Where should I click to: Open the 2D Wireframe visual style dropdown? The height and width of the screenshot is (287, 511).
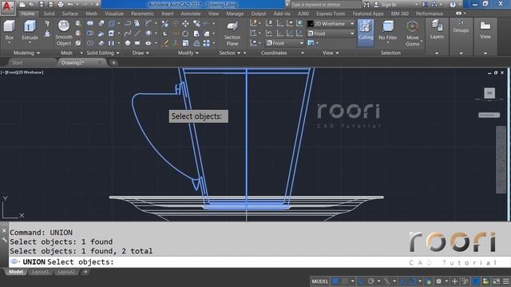point(331,24)
